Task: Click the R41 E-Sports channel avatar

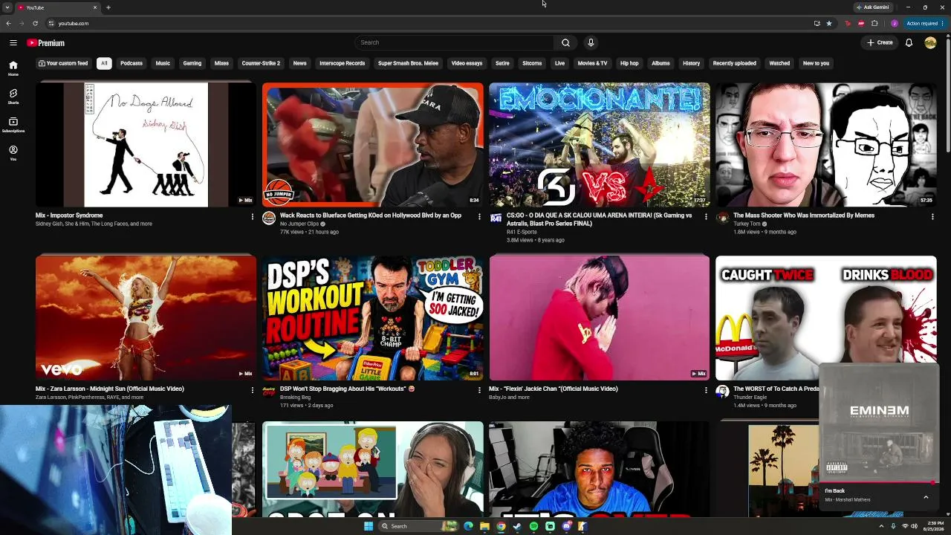Action: [496, 218]
